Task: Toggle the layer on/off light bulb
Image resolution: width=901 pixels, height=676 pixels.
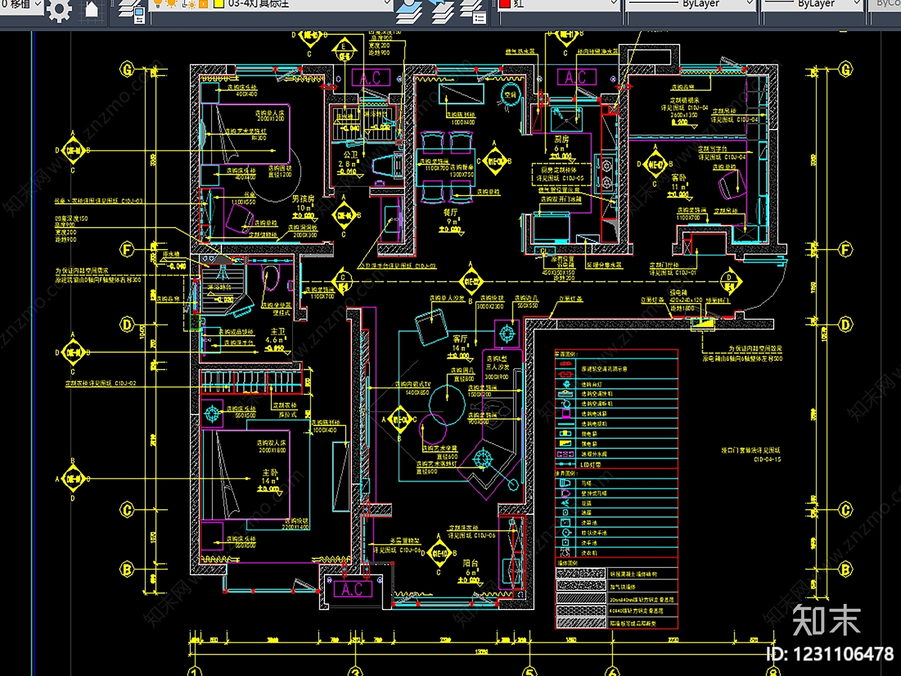Action: (158, 3)
